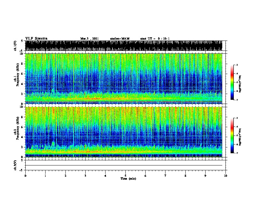Click inside the ch.1 voltage waveform panel

pos(124,46)
